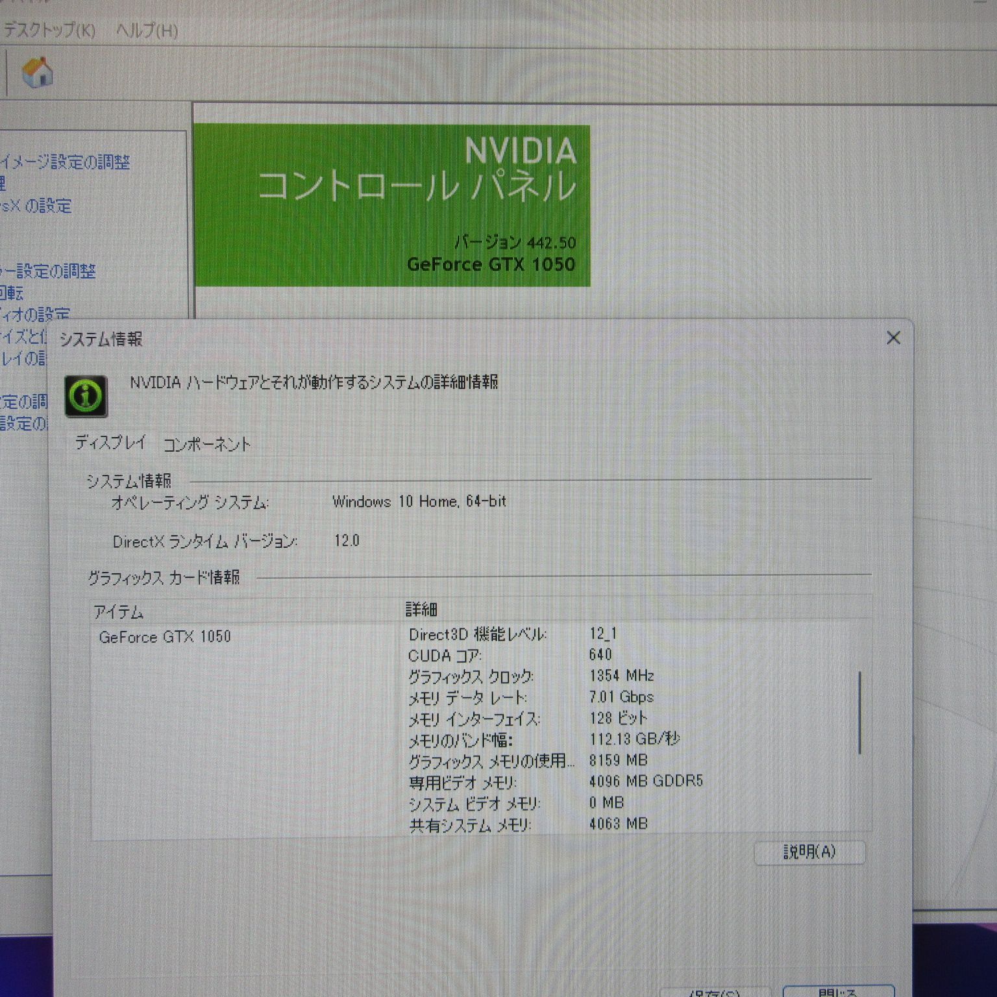The height and width of the screenshot is (997, 997).
Task: Click the 7.01 Gbps memory data rate
Action: [621, 696]
